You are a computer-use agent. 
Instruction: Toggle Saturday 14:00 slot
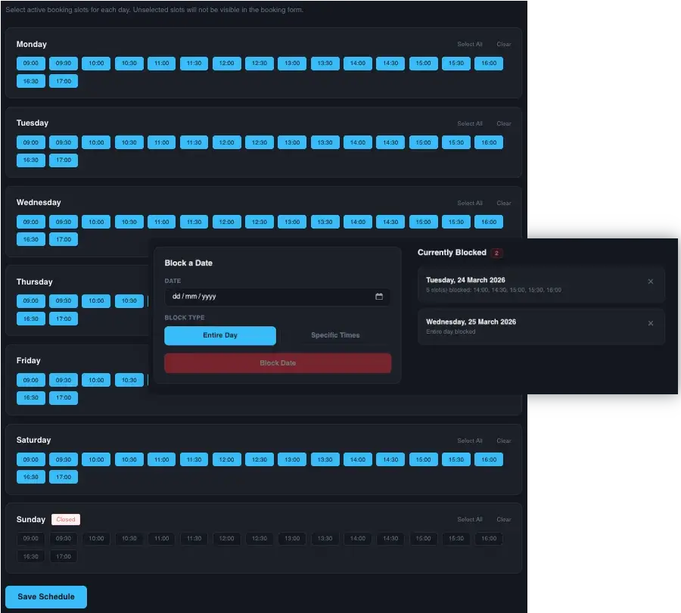point(357,459)
